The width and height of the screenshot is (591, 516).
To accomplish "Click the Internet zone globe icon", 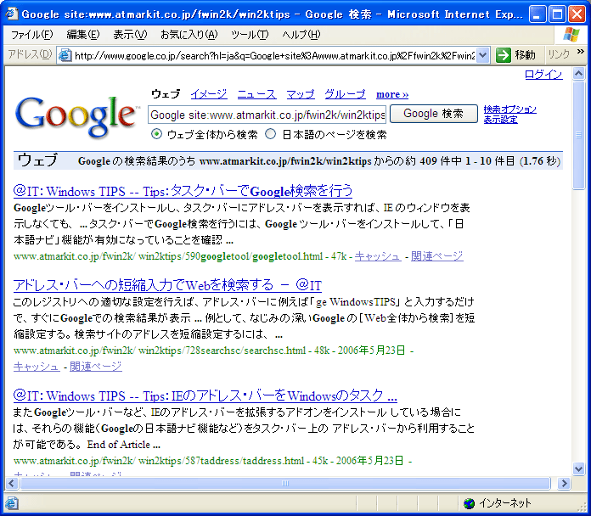I will (469, 502).
